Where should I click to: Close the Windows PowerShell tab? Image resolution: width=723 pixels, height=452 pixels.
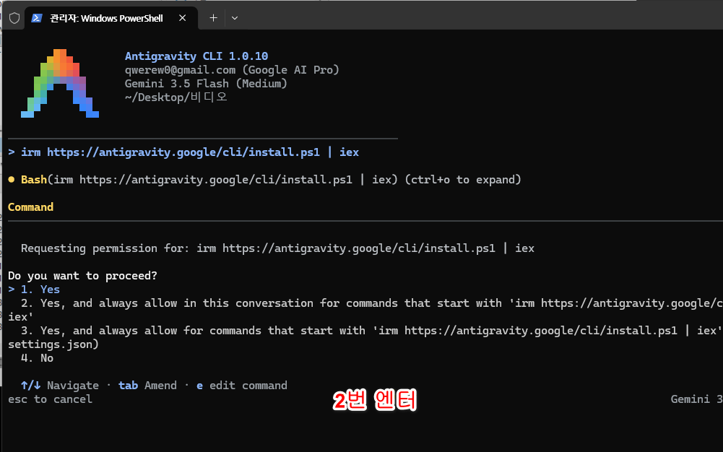click(183, 18)
